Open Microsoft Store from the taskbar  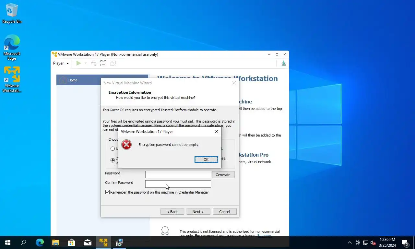(72, 243)
